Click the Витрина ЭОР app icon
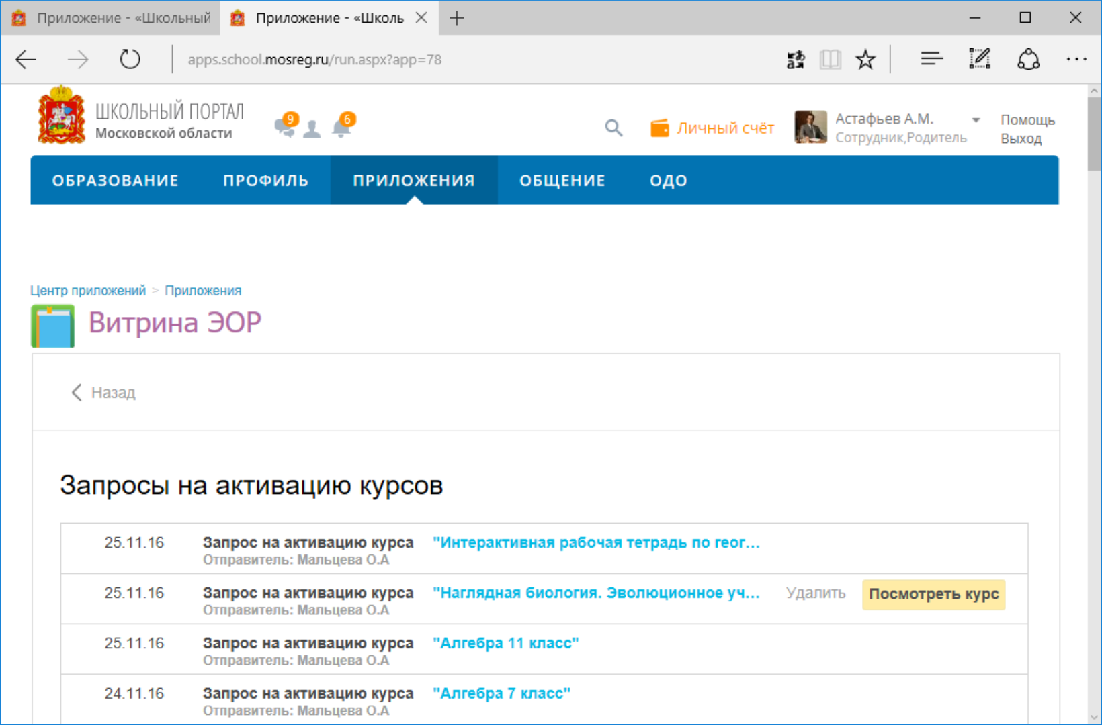Screen dimensions: 1102x725 (52, 326)
